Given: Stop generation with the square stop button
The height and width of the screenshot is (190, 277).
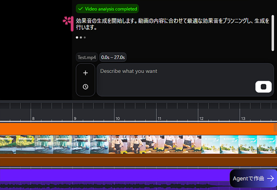Looking at the screenshot, I should [x=263, y=87].
